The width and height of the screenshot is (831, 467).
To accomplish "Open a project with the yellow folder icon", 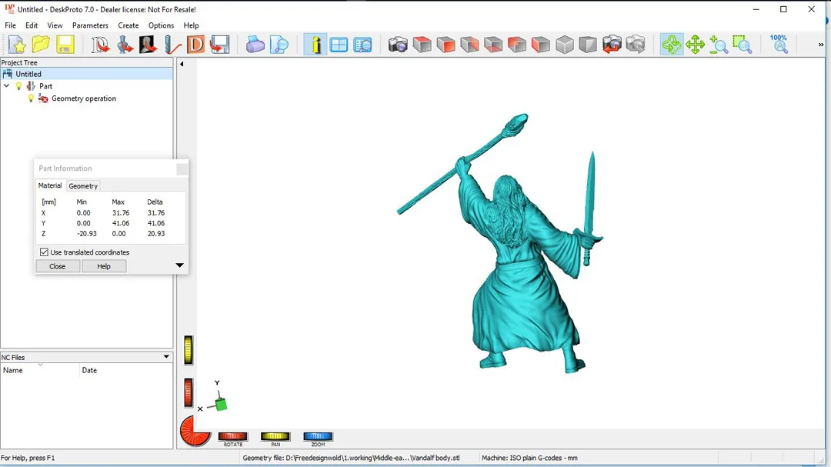I will [41, 45].
